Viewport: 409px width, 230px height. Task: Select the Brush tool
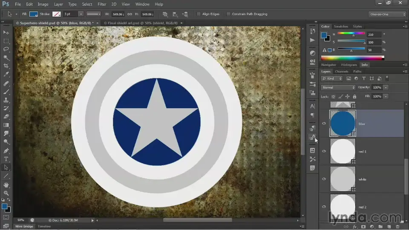(6, 92)
